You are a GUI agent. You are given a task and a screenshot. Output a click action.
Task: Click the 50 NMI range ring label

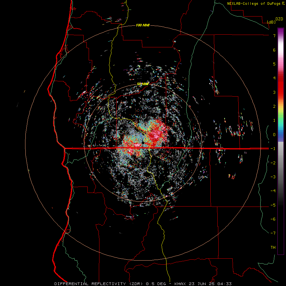143,84
